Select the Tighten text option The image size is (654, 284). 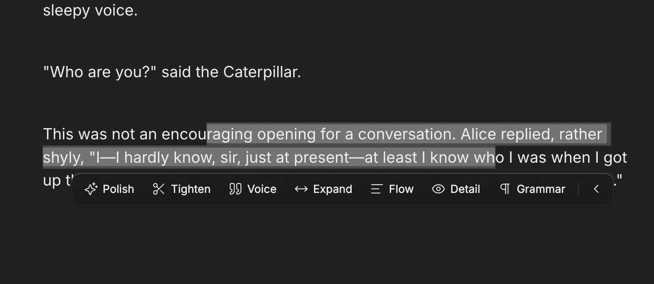pos(191,189)
